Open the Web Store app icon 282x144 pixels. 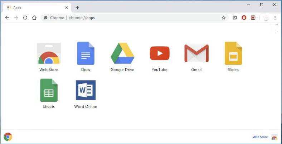coord(49,53)
